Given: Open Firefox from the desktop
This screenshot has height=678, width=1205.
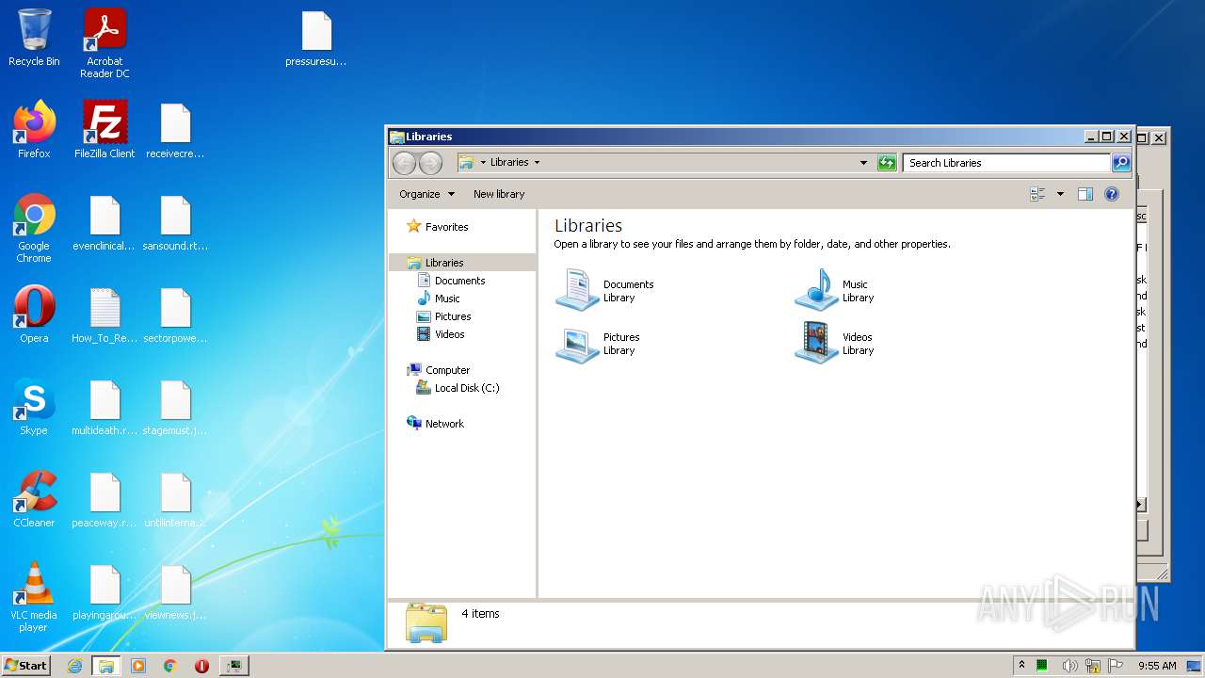Looking at the screenshot, I should [x=34, y=130].
